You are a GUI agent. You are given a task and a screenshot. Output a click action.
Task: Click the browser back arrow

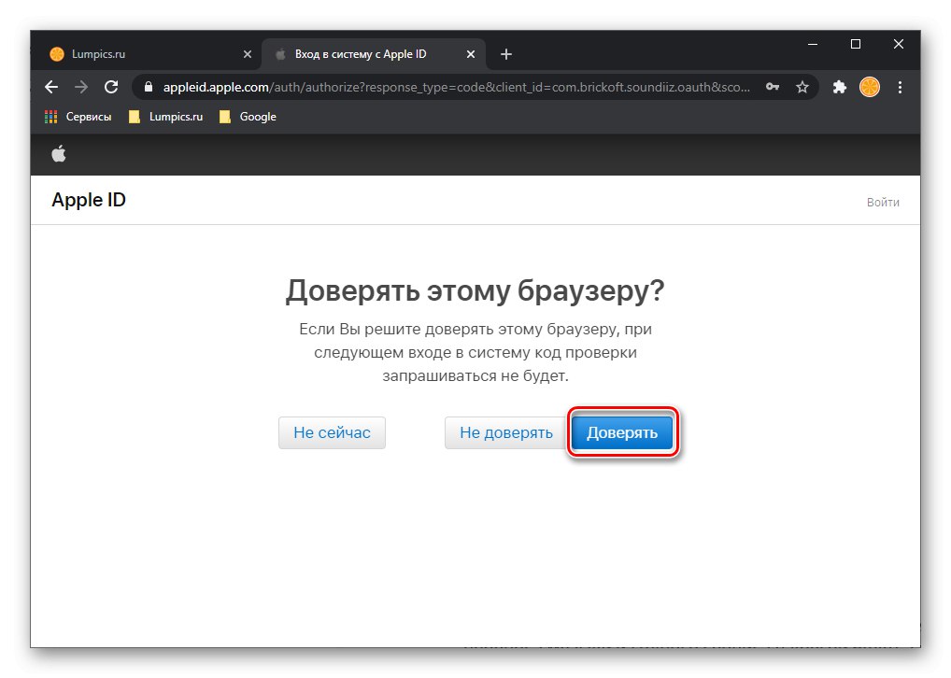coord(51,88)
